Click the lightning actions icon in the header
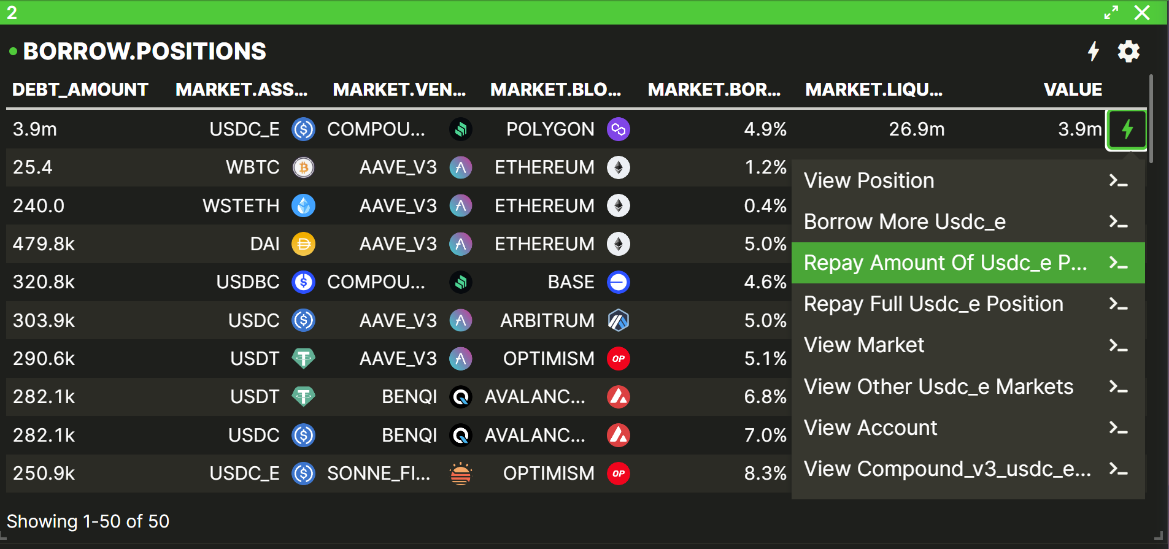Screen dimensions: 1169x549 1093,52
